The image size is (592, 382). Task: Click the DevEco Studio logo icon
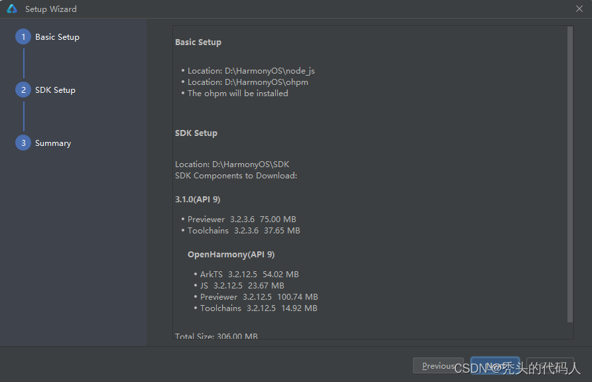click(12, 9)
